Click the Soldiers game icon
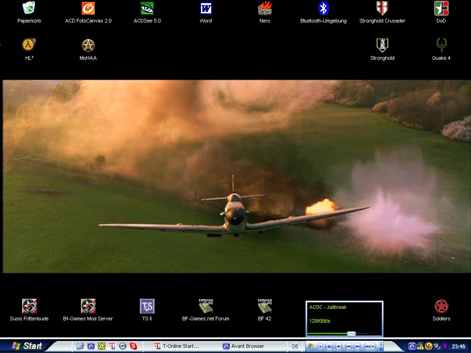471x353 pixels. tap(441, 307)
